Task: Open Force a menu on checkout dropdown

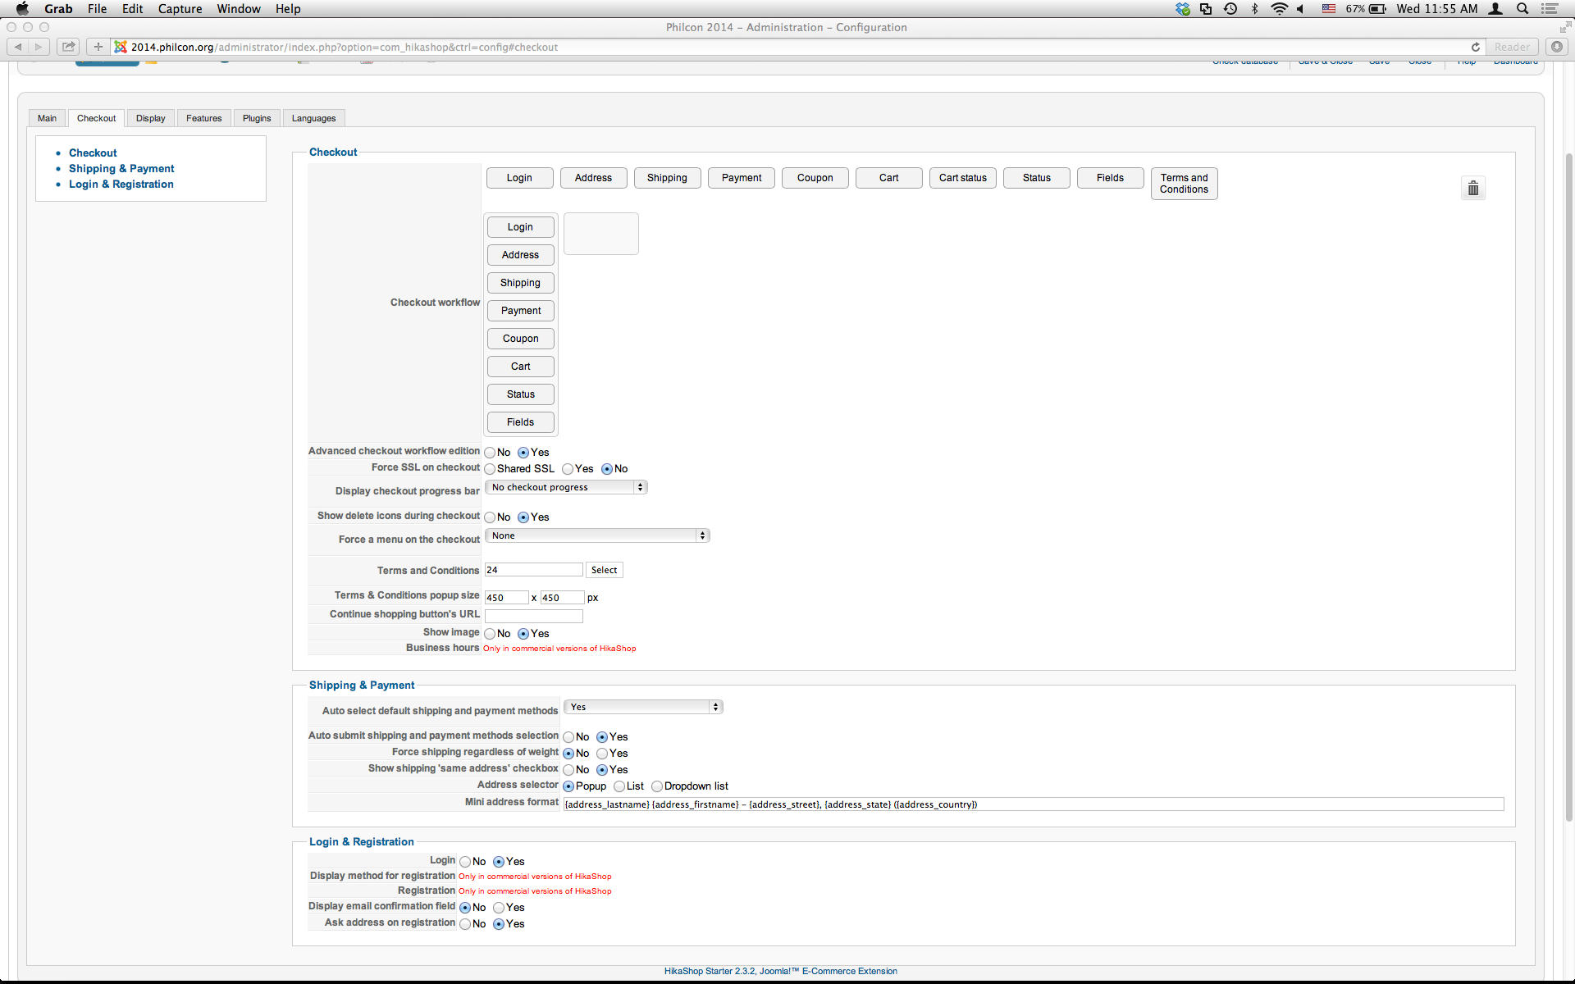Action: (x=597, y=535)
